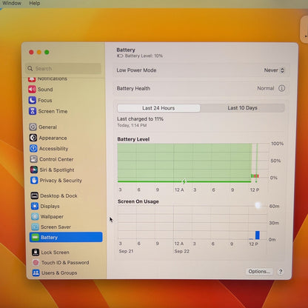Open the Window menu in the menu bar
Screen dimensions: 308x308
[12, 3]
